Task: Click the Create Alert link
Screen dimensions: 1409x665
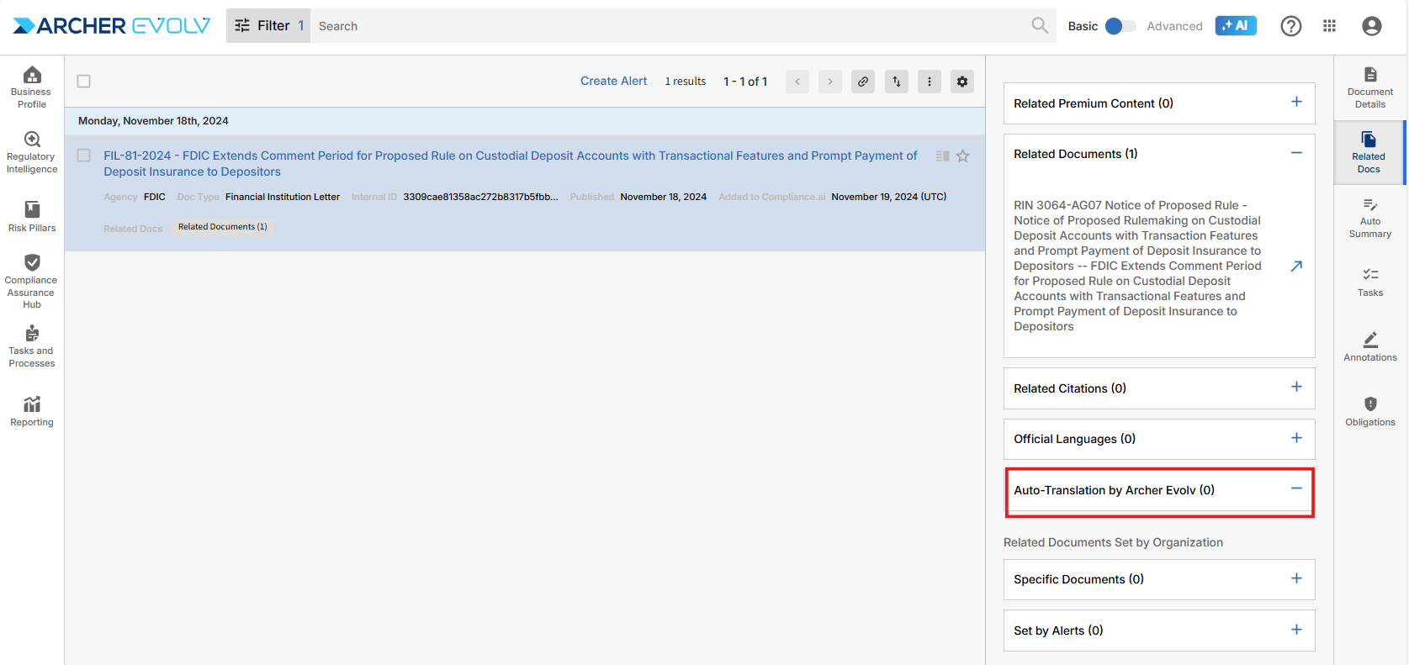Action: click(613, 82)
